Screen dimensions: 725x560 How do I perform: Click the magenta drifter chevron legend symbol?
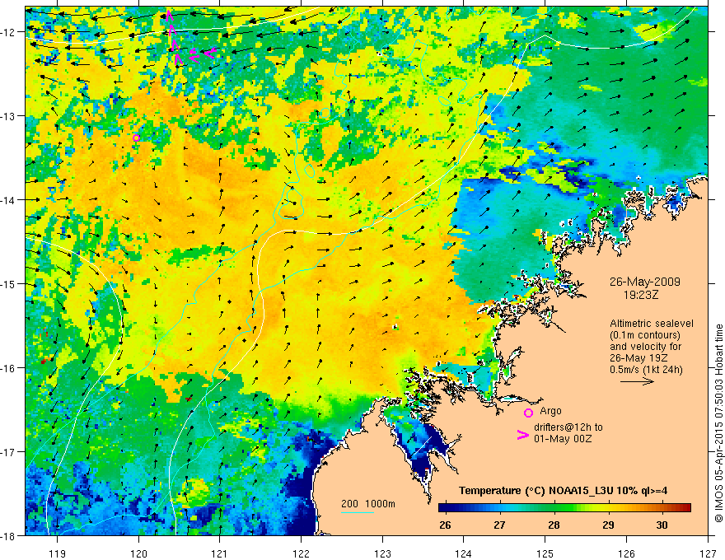point(522,435)
